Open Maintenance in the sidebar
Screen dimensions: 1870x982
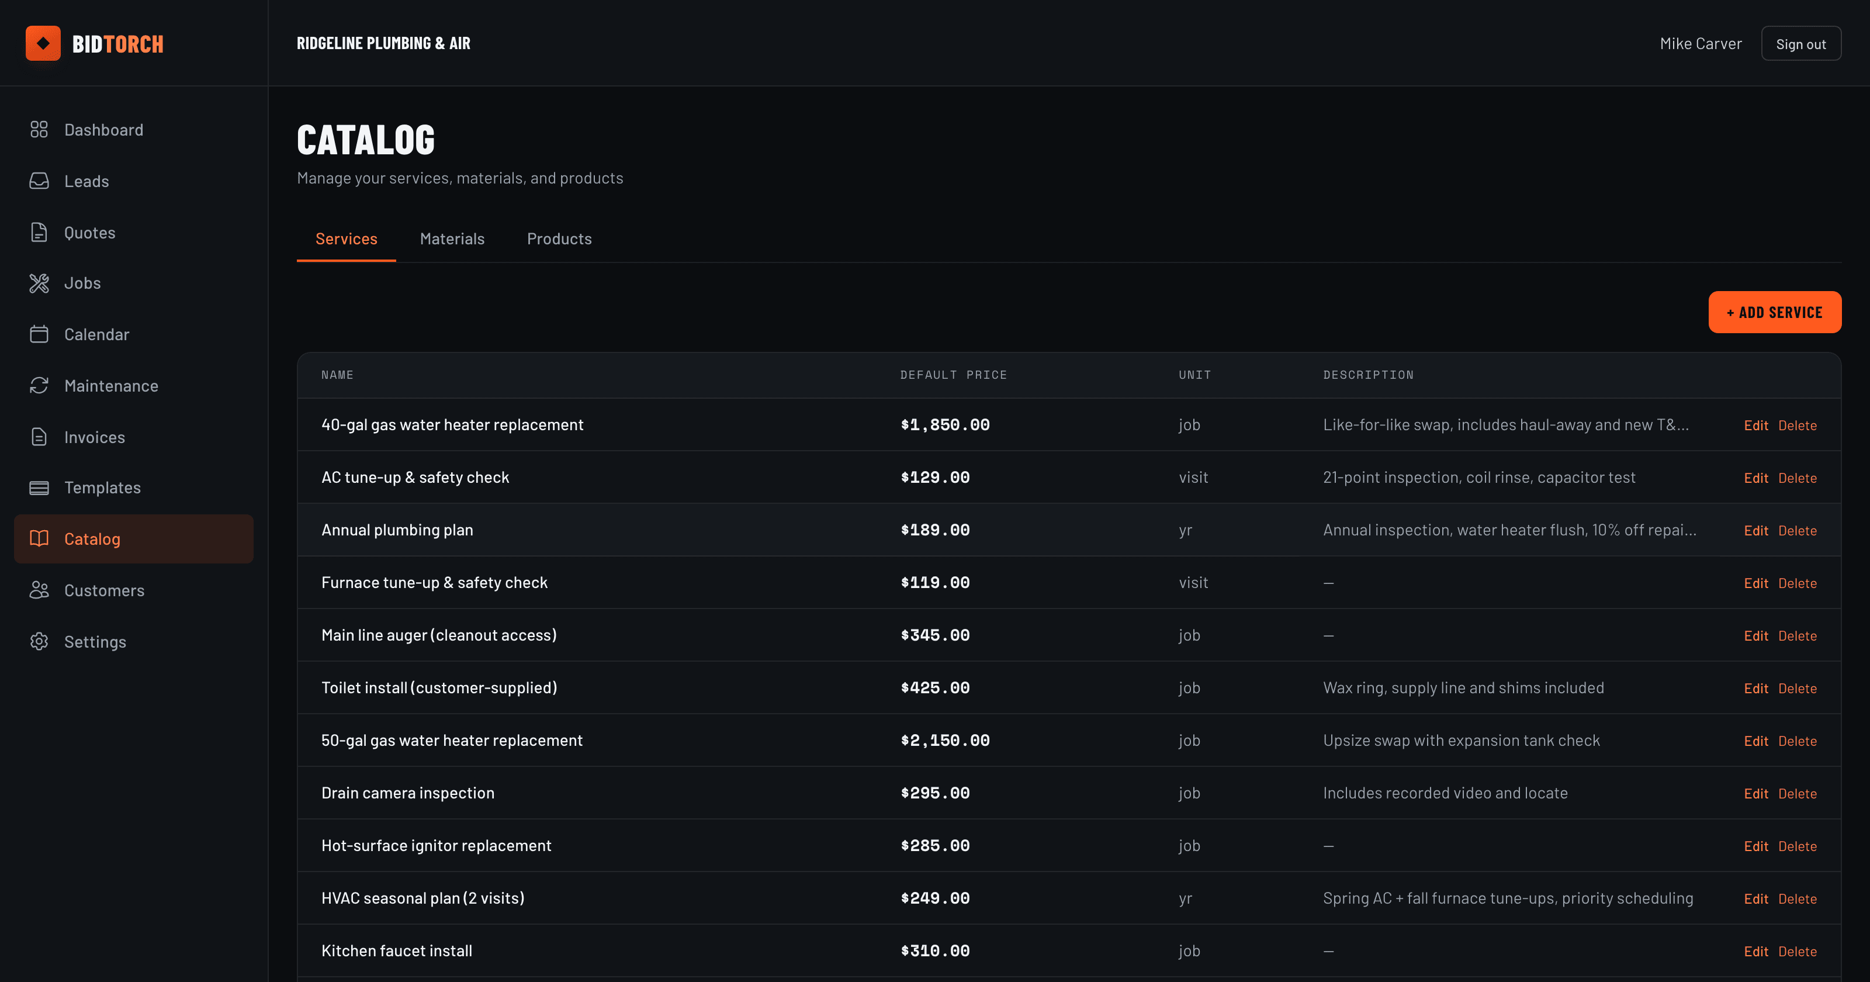coord(134,386)
